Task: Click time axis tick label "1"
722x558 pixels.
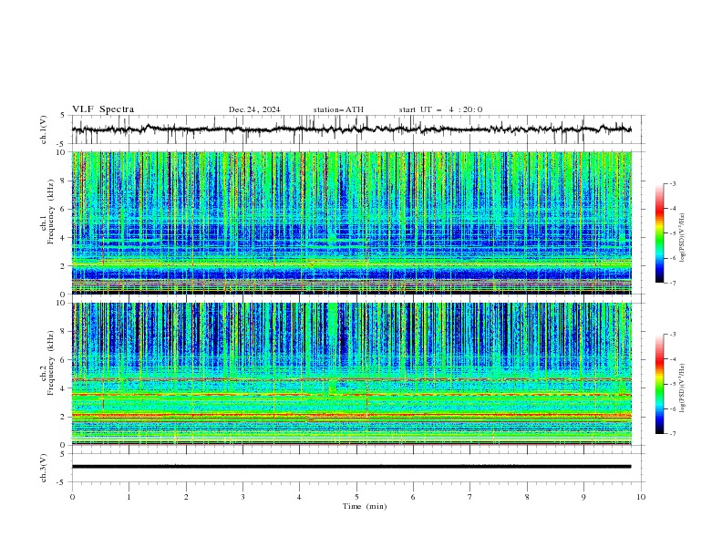Action: point(129,497)
